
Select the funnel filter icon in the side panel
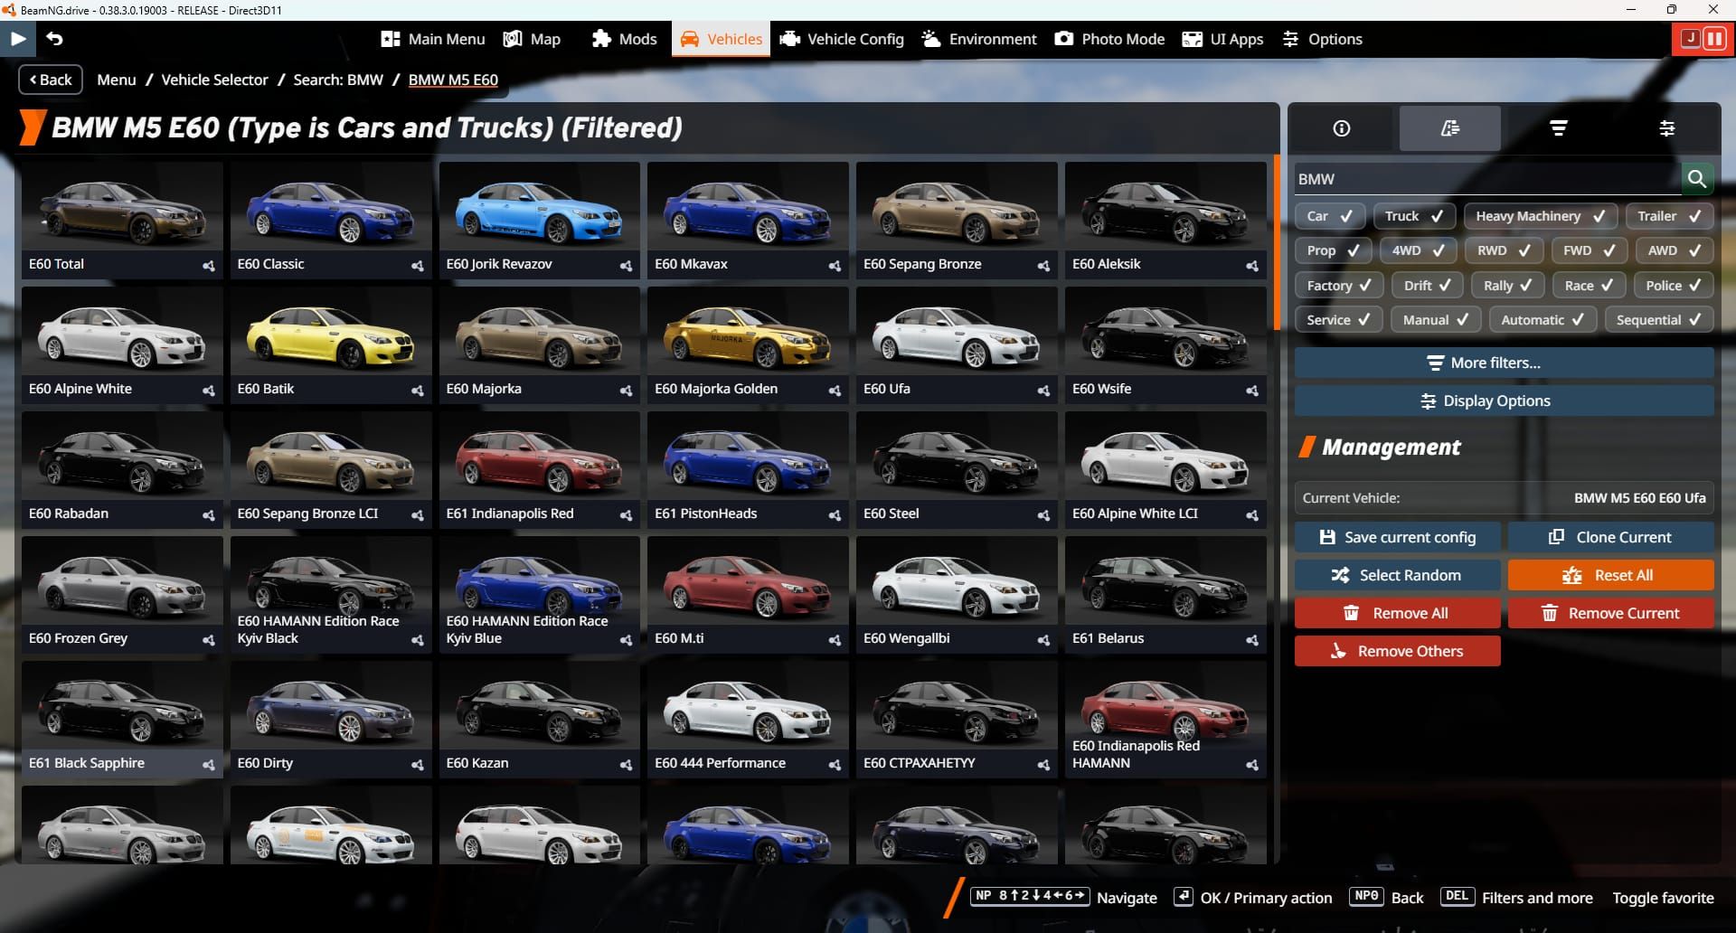tap(1558, 127)
